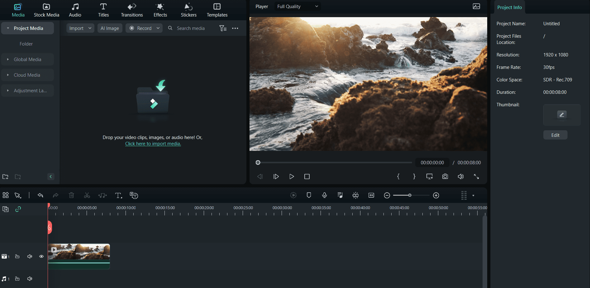Viewport: 590px width, 288px height.
Task: Lock video track 1
Action: [x=17, y=256]
